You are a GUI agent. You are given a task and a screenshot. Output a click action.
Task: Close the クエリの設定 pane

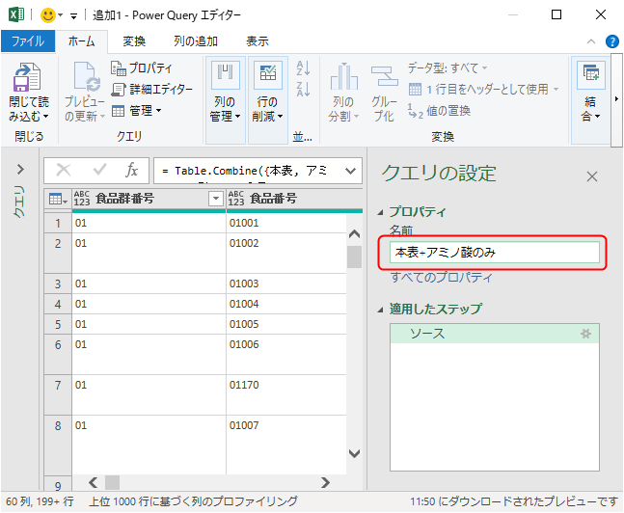(592, 176)
